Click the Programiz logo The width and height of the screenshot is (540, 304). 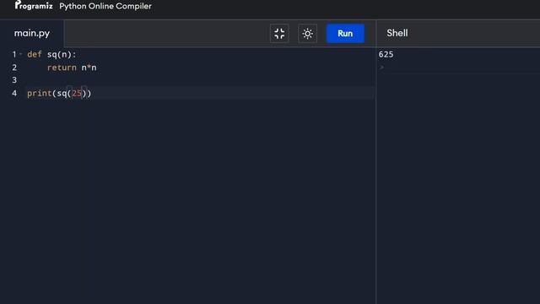tap(34, 5)
